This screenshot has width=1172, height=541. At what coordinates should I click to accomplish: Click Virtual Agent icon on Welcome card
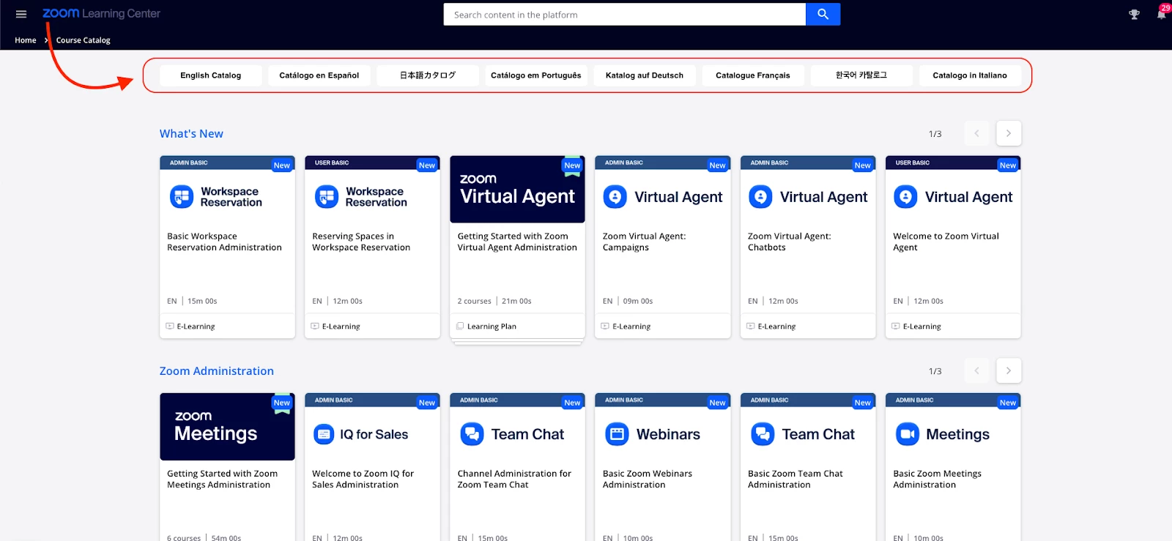[x=905, y=197]
